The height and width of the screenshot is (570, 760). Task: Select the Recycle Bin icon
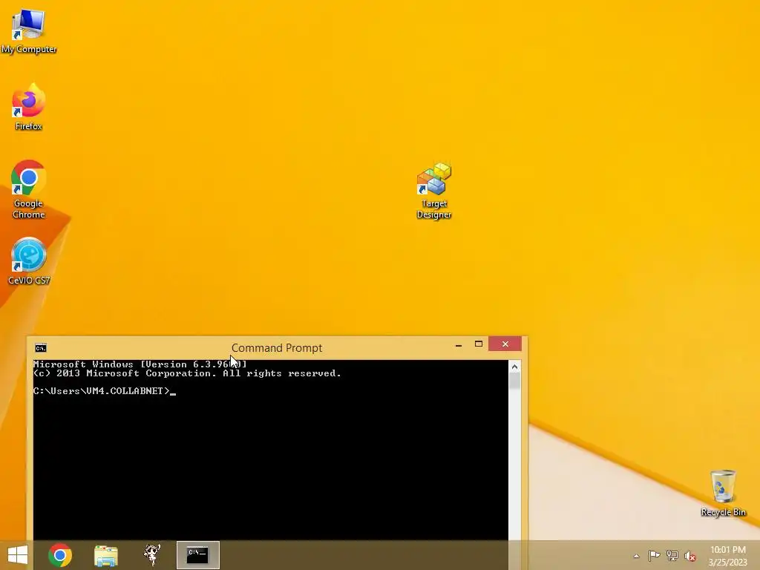723,493
